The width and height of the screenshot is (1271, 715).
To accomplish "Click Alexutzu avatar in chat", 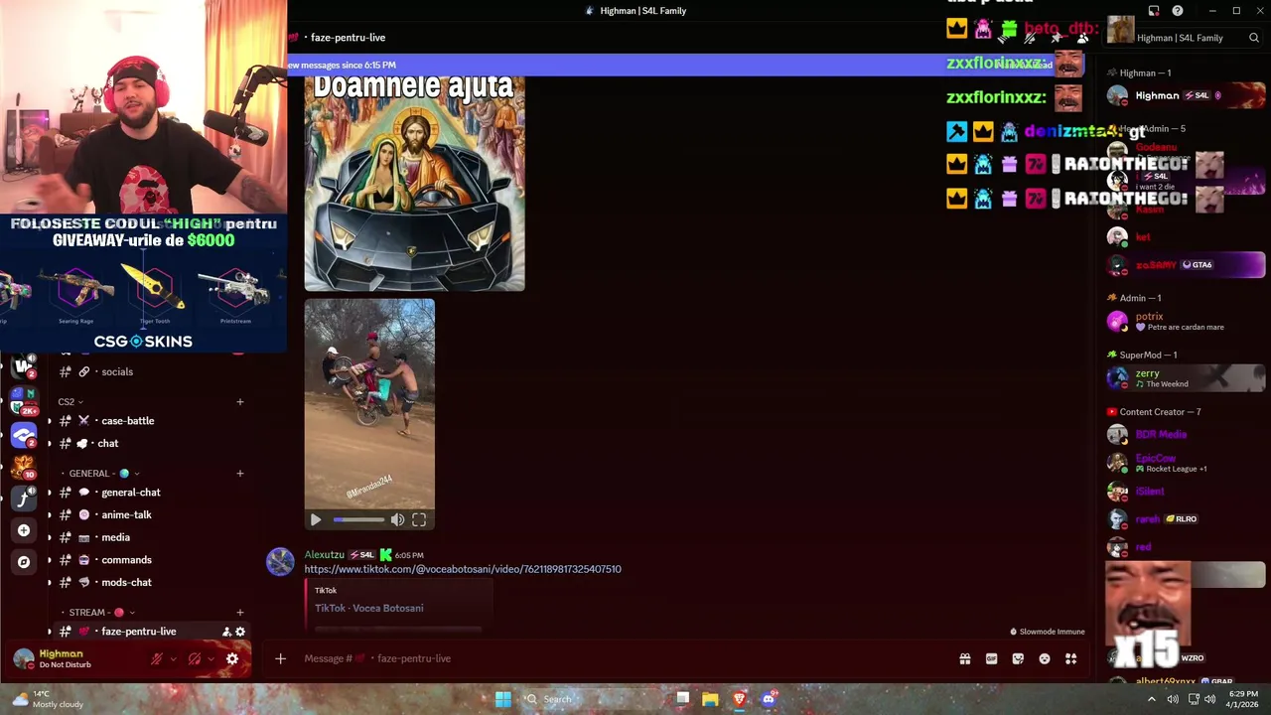I will [x=280, y=561].
